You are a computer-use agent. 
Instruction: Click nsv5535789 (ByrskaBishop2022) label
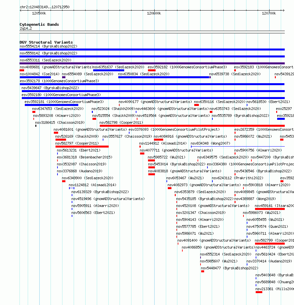[240, 116]
